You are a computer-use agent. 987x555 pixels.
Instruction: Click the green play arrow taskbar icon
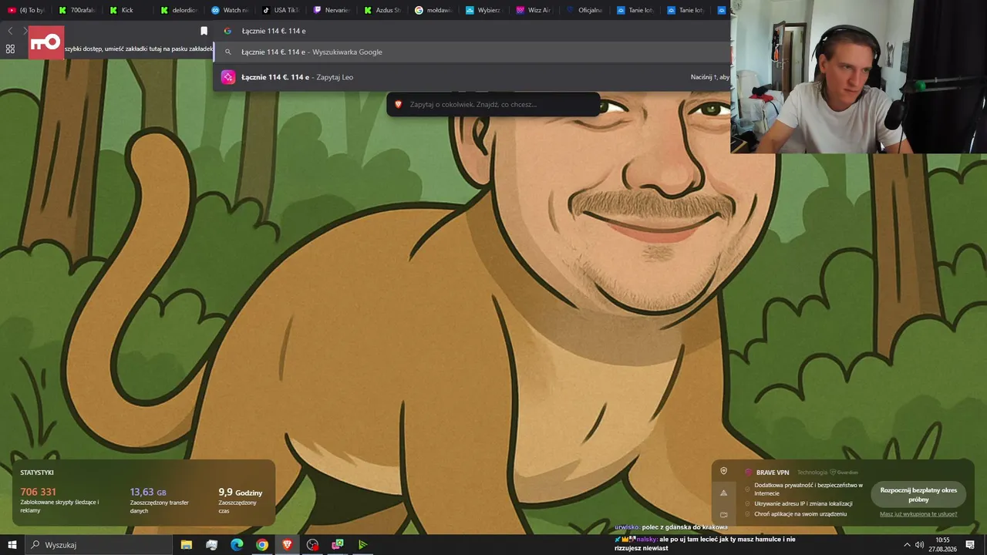(x=363, y=545)
